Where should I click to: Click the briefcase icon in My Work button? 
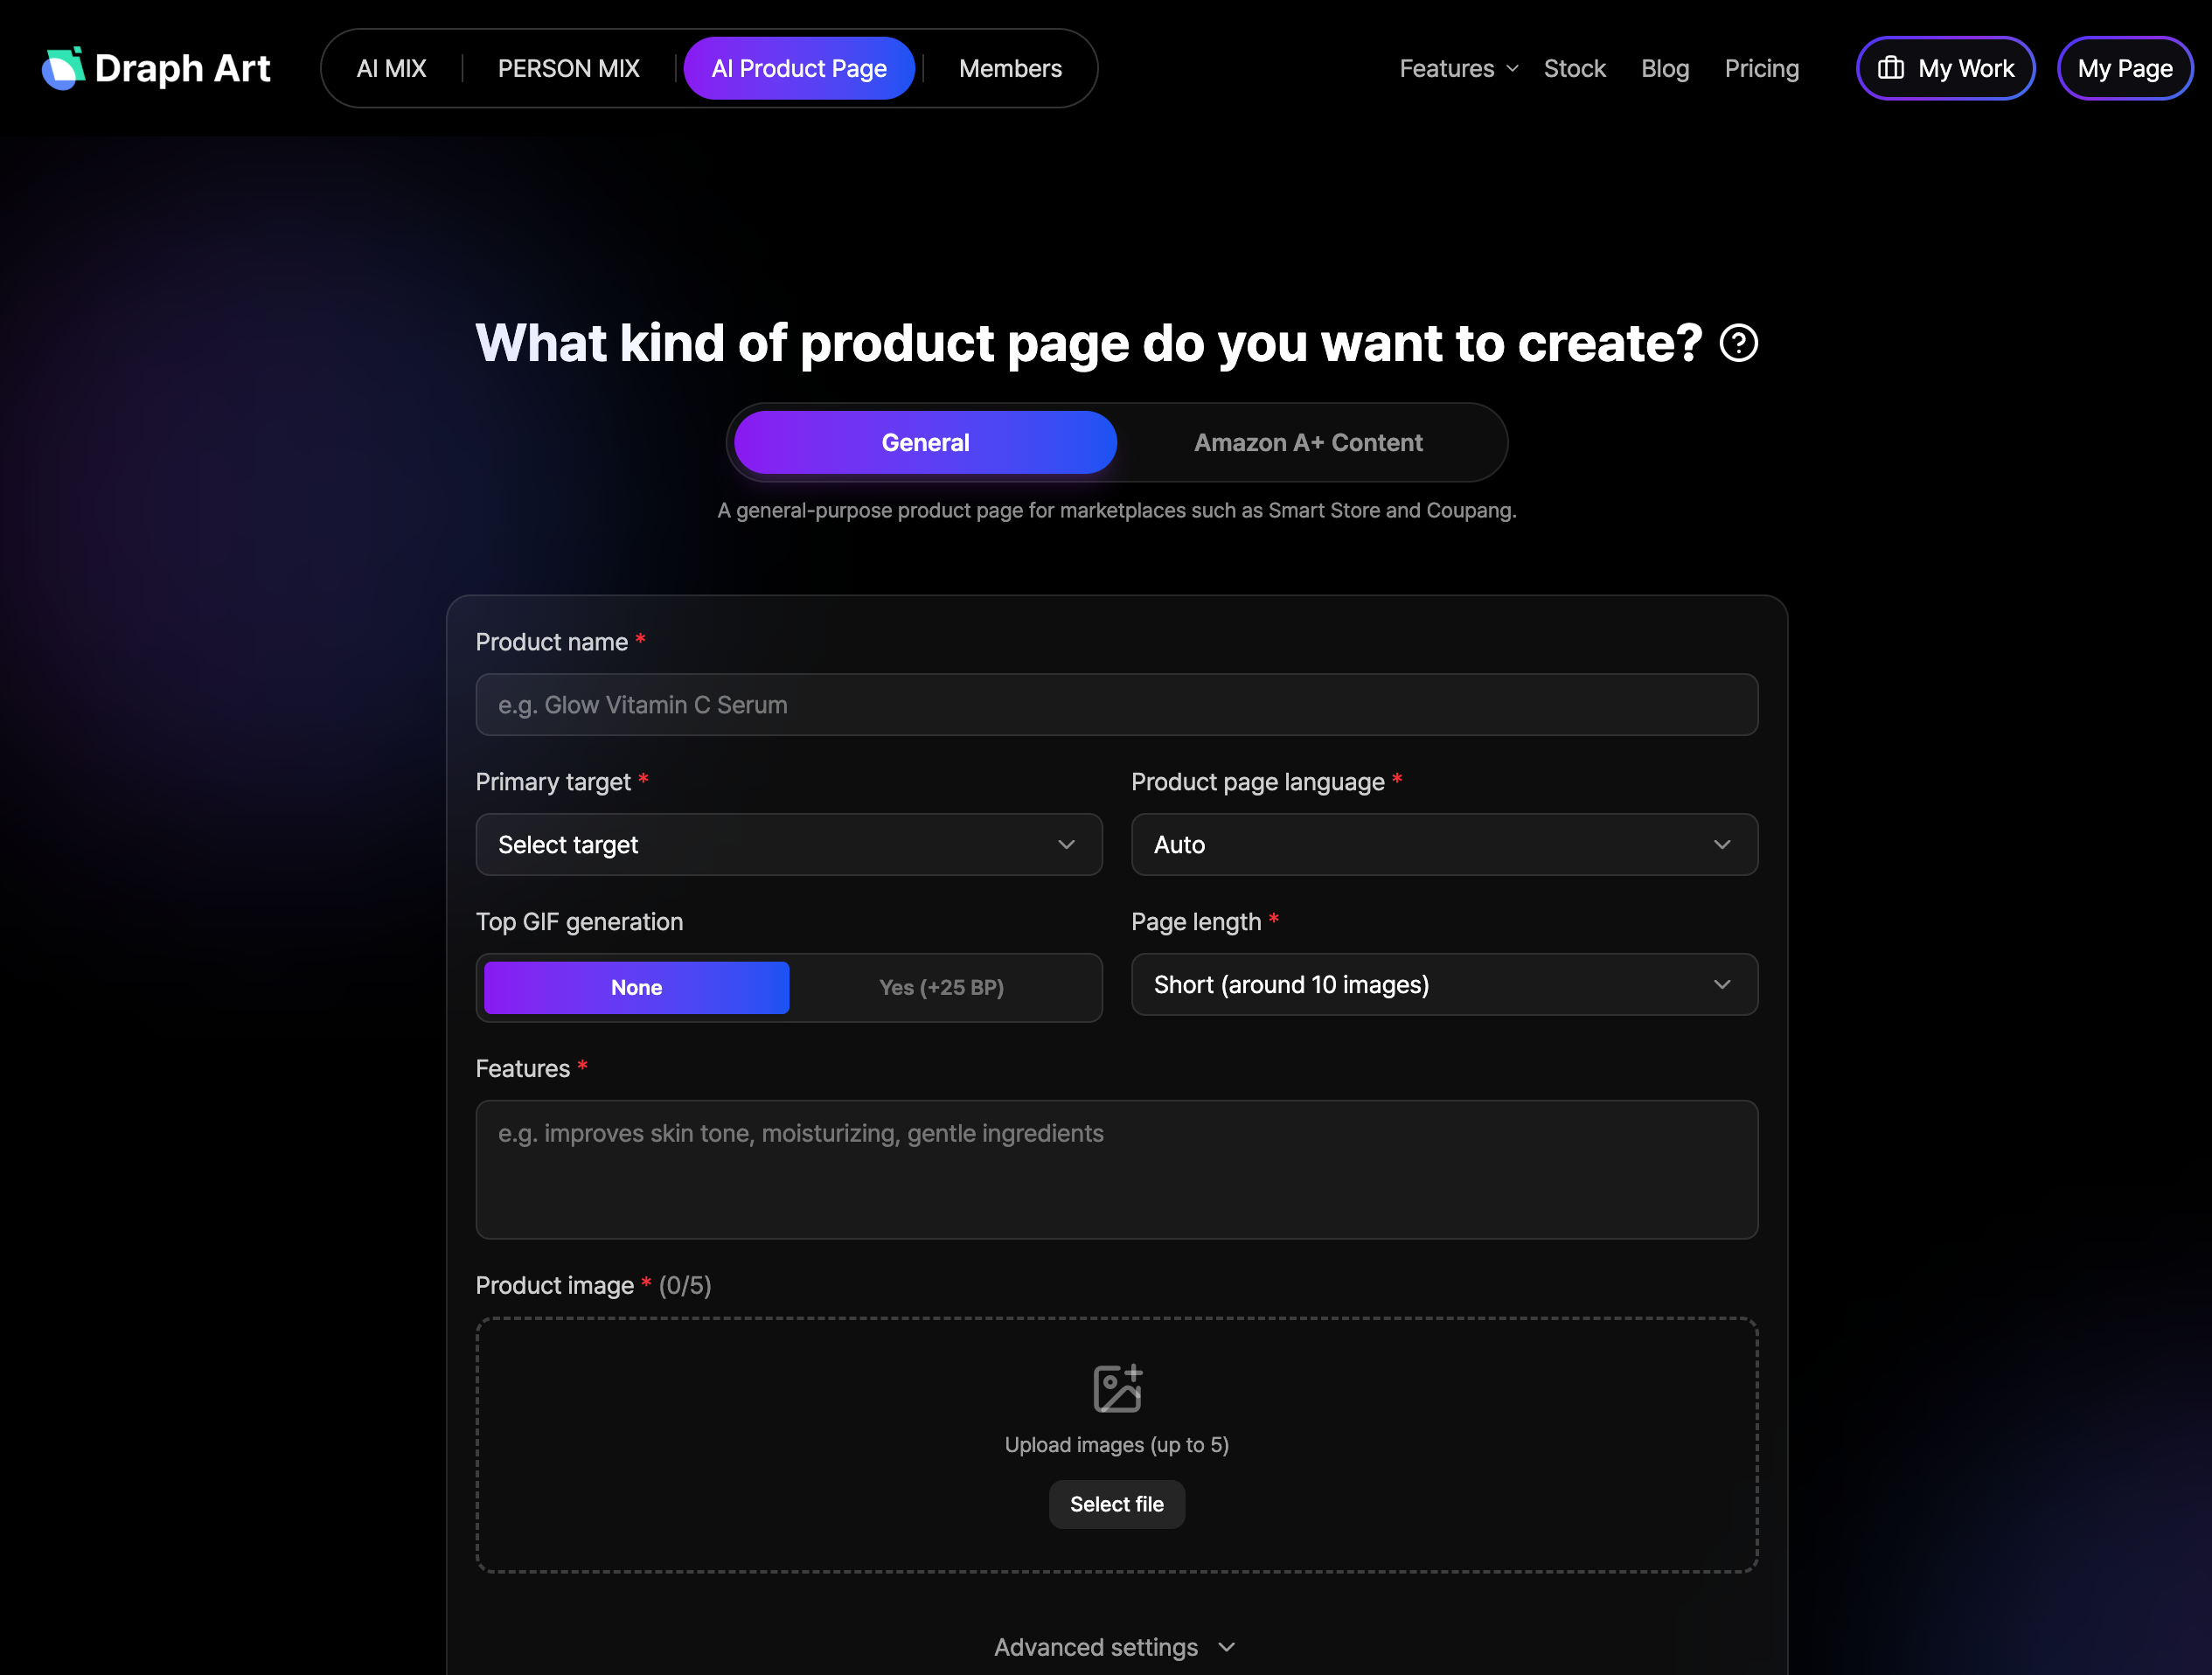coord(1890,68)
